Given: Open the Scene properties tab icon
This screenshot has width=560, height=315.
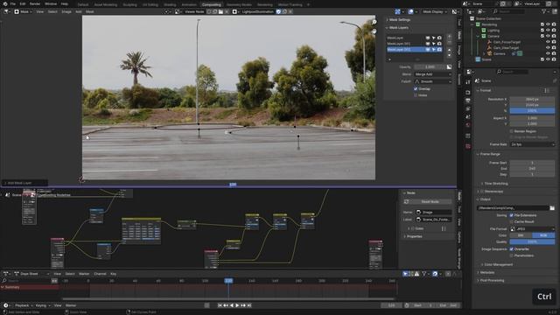Looking at the screenshot, I should (x=468, y=117).
